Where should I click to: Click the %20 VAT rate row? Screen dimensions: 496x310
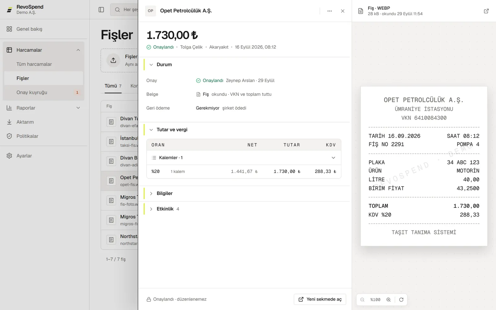[244, 171]
